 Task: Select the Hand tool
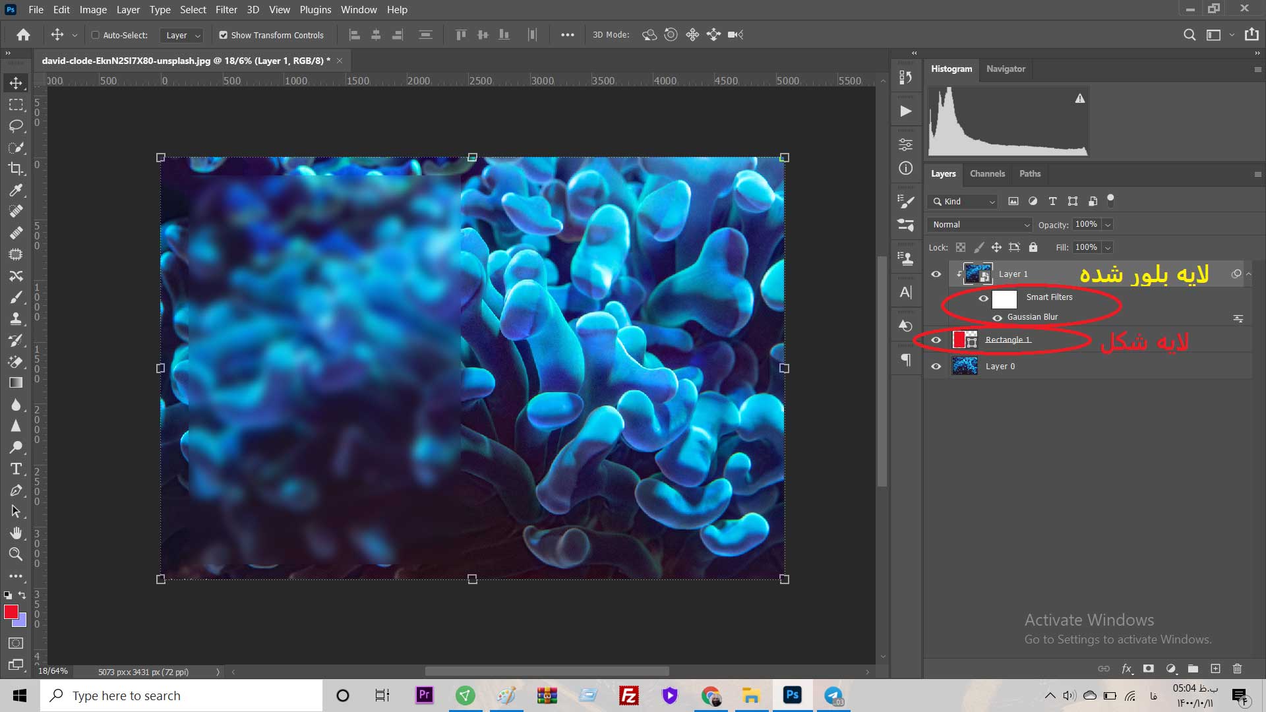tap(16, 533)
